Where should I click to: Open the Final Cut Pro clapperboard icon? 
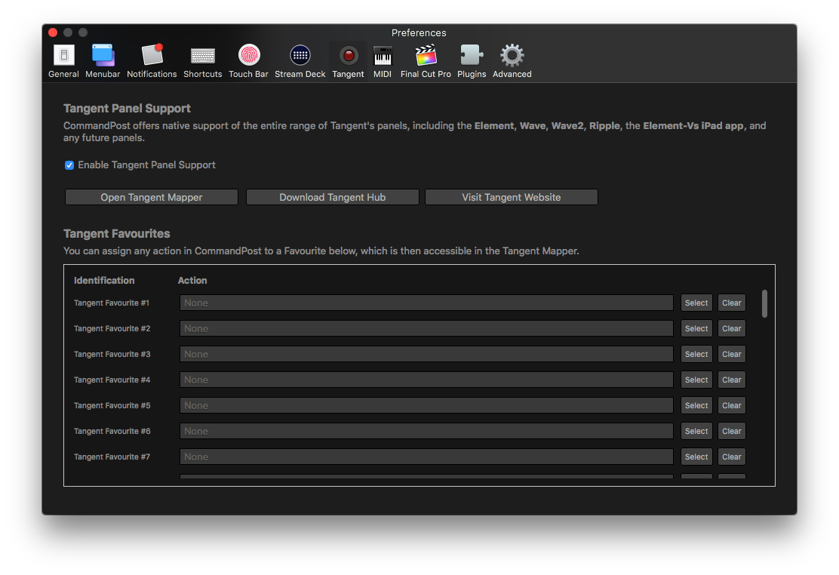(x=426, y=56)
